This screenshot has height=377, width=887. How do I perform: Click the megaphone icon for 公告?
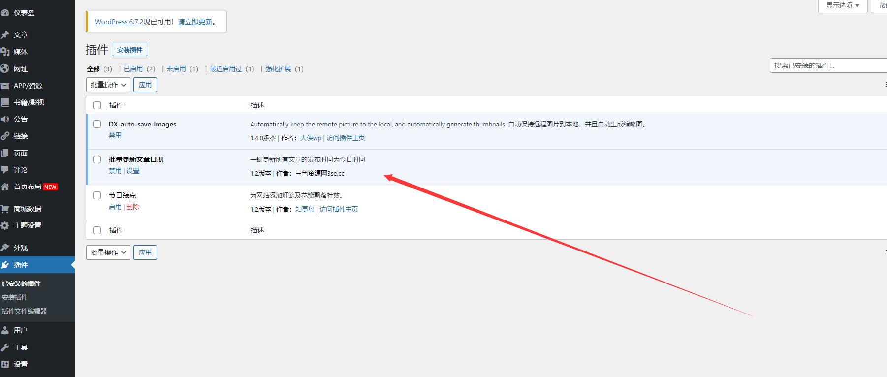pyautogui.click(x=5, y=119)
